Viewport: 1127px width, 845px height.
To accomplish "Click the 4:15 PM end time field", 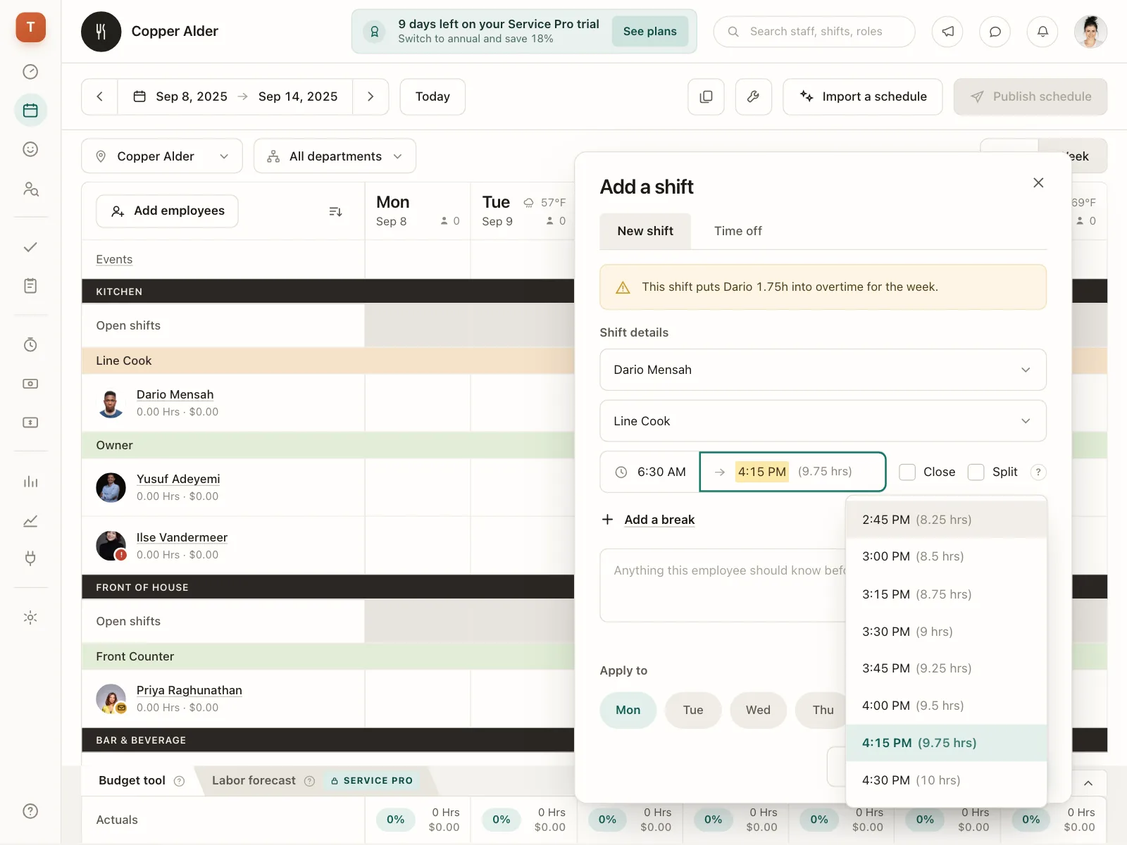I will (792, 472).
